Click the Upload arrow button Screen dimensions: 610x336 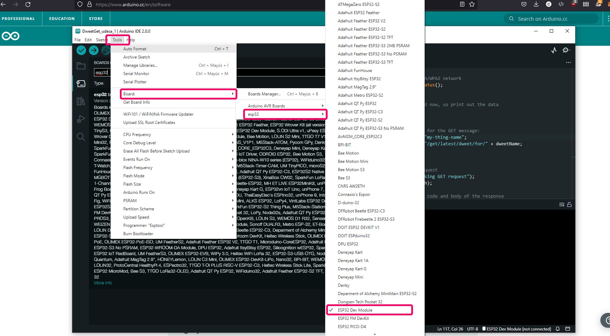[94, 50]
